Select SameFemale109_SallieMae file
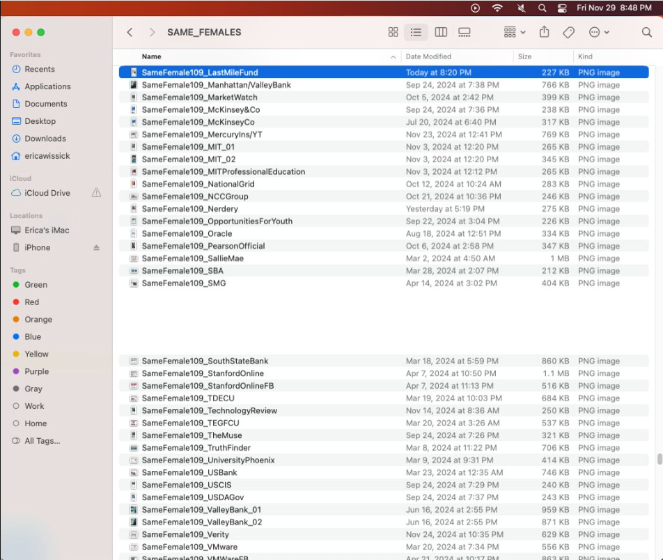The width and height of the screenshot is (663, 560). click(x=384, y=258)
